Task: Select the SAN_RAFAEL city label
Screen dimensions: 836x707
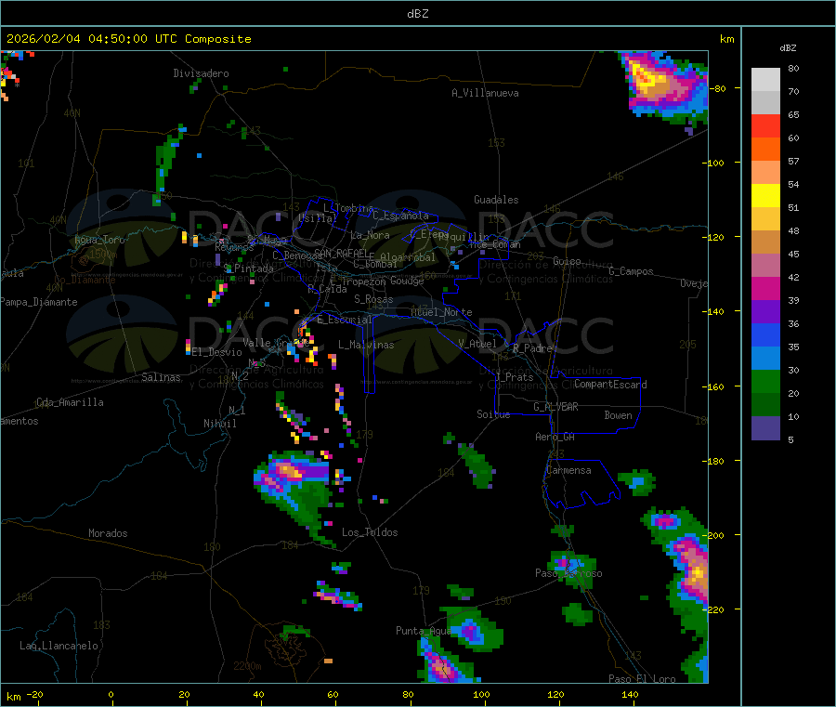Action: pyautogui.click(x=340, y=254)
